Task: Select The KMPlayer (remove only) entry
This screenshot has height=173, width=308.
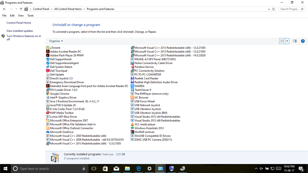Action: point(150,94)
